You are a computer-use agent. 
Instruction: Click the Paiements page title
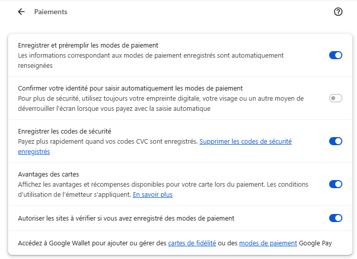coord(51,12)
